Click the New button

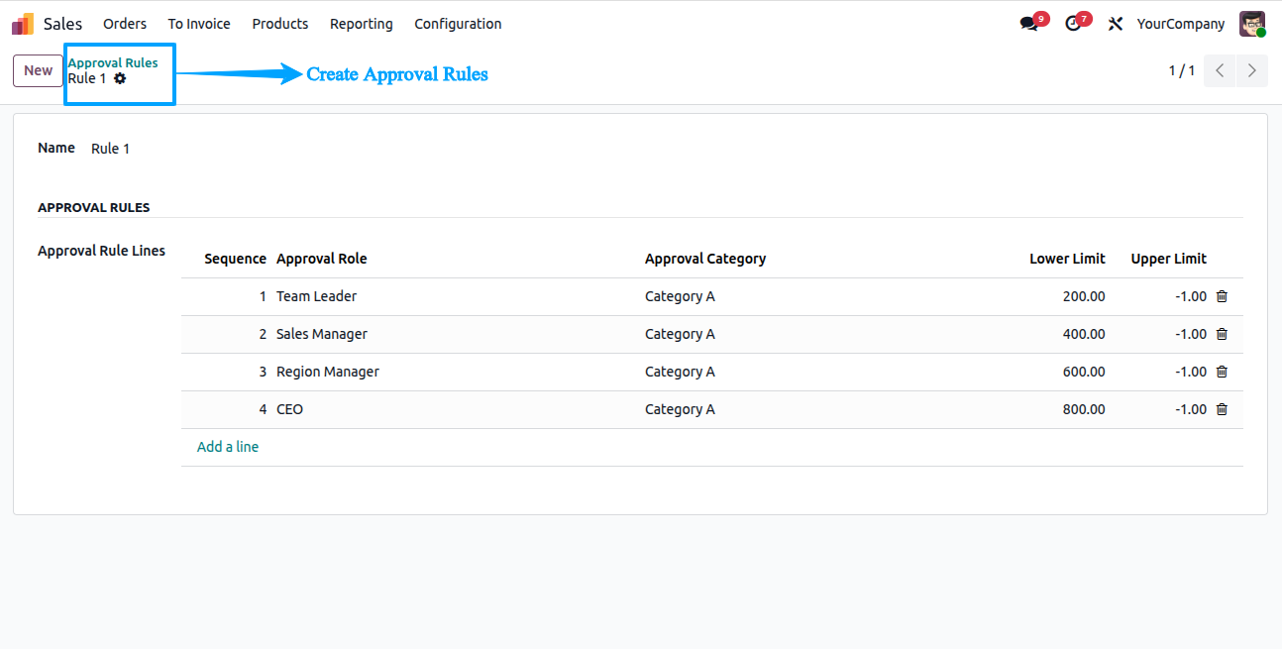pyautogui.click(x=38, y=70)
